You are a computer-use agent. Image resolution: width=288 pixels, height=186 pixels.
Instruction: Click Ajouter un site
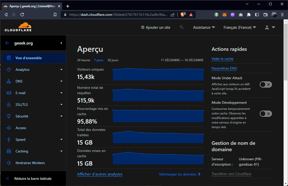(156, 27)
